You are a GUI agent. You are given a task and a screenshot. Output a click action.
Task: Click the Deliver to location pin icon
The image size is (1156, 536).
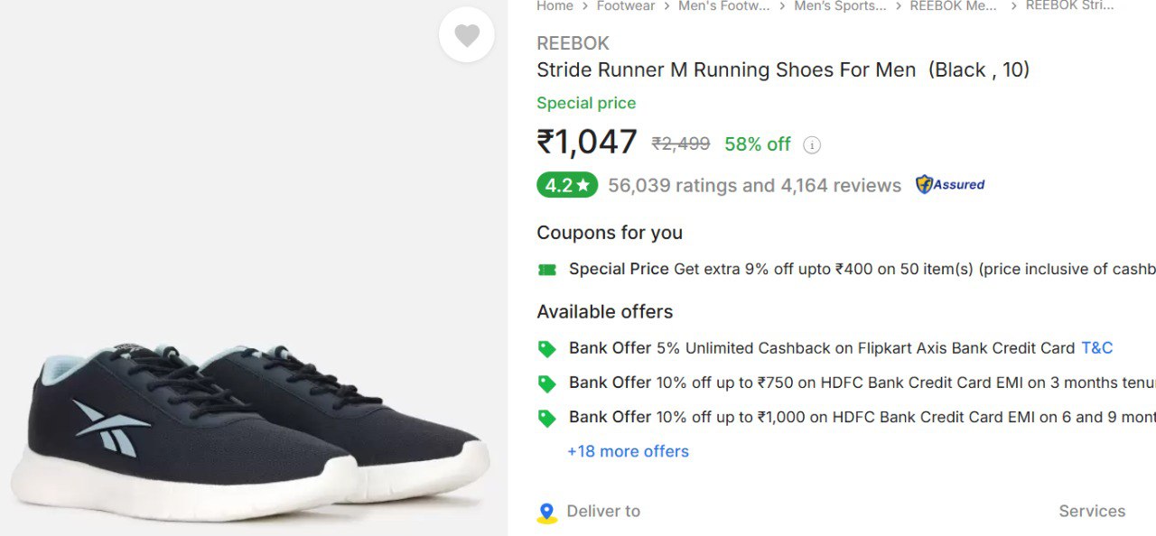pyautogui.click(x=546, y=513)
